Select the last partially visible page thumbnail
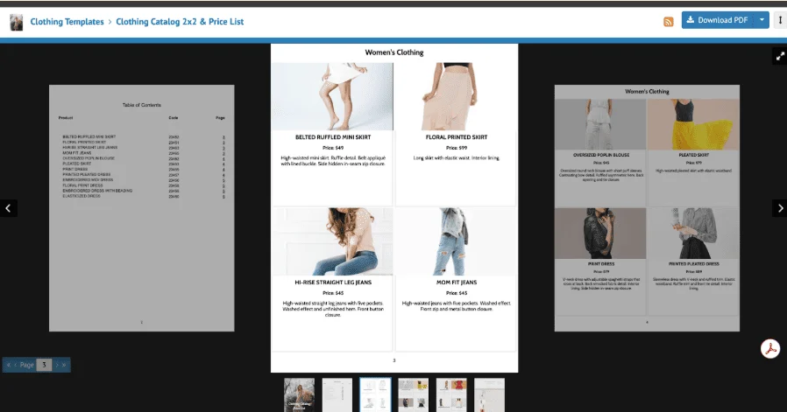This screenshot has width=787, height=412. click(489, 395)
